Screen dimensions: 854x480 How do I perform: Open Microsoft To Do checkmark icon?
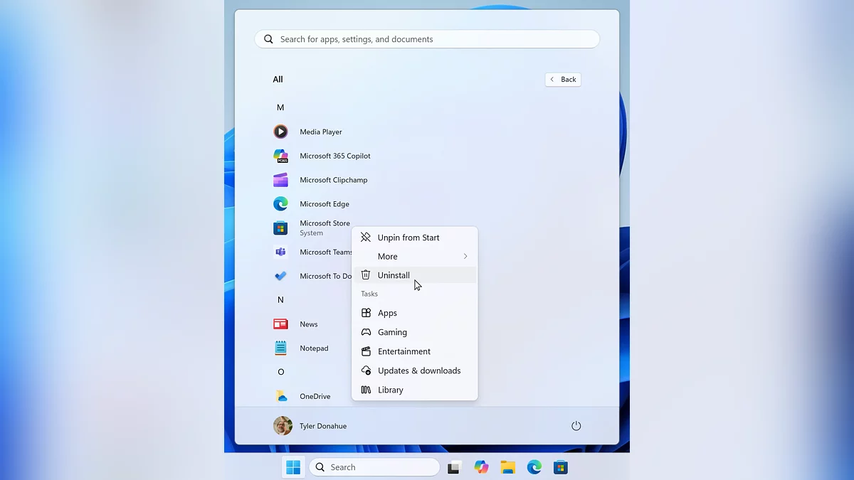pos(280,276)
